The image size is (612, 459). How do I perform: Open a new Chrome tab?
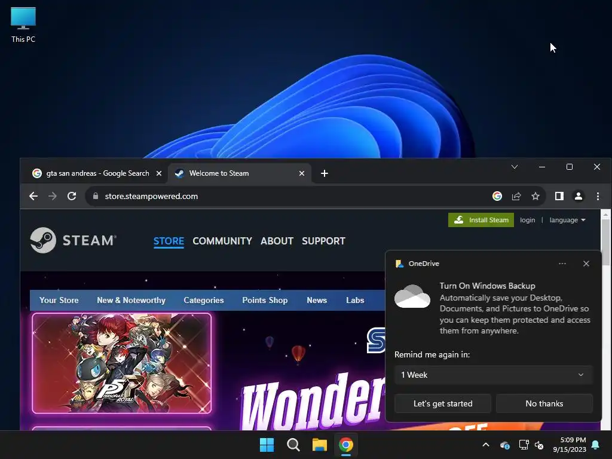325,173
